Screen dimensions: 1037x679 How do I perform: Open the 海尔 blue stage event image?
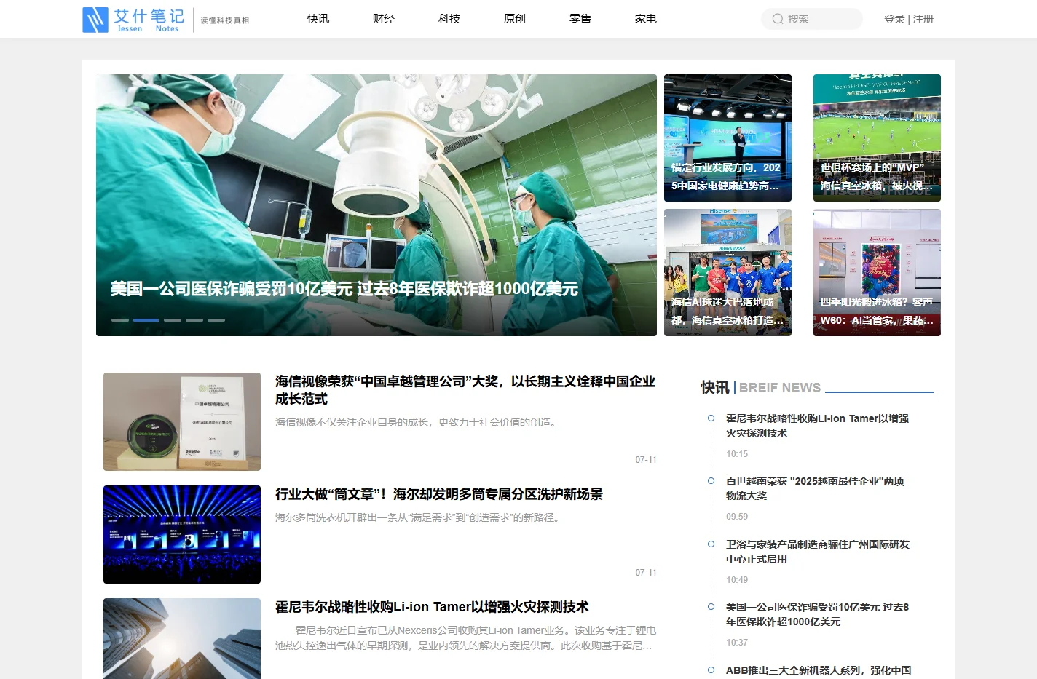click(x=182, y=534)
